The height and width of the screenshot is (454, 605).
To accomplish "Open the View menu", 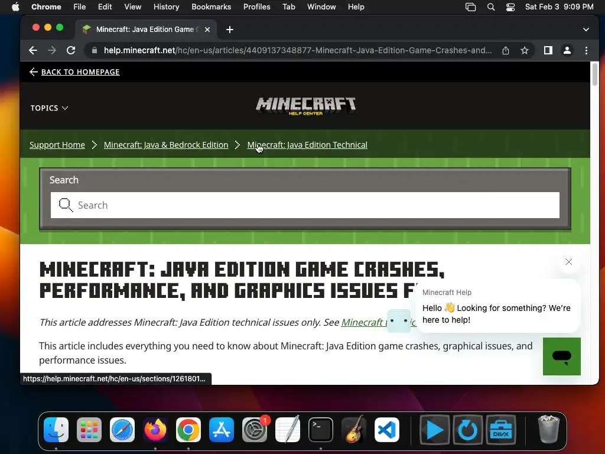I will click(x=132, y=7).
